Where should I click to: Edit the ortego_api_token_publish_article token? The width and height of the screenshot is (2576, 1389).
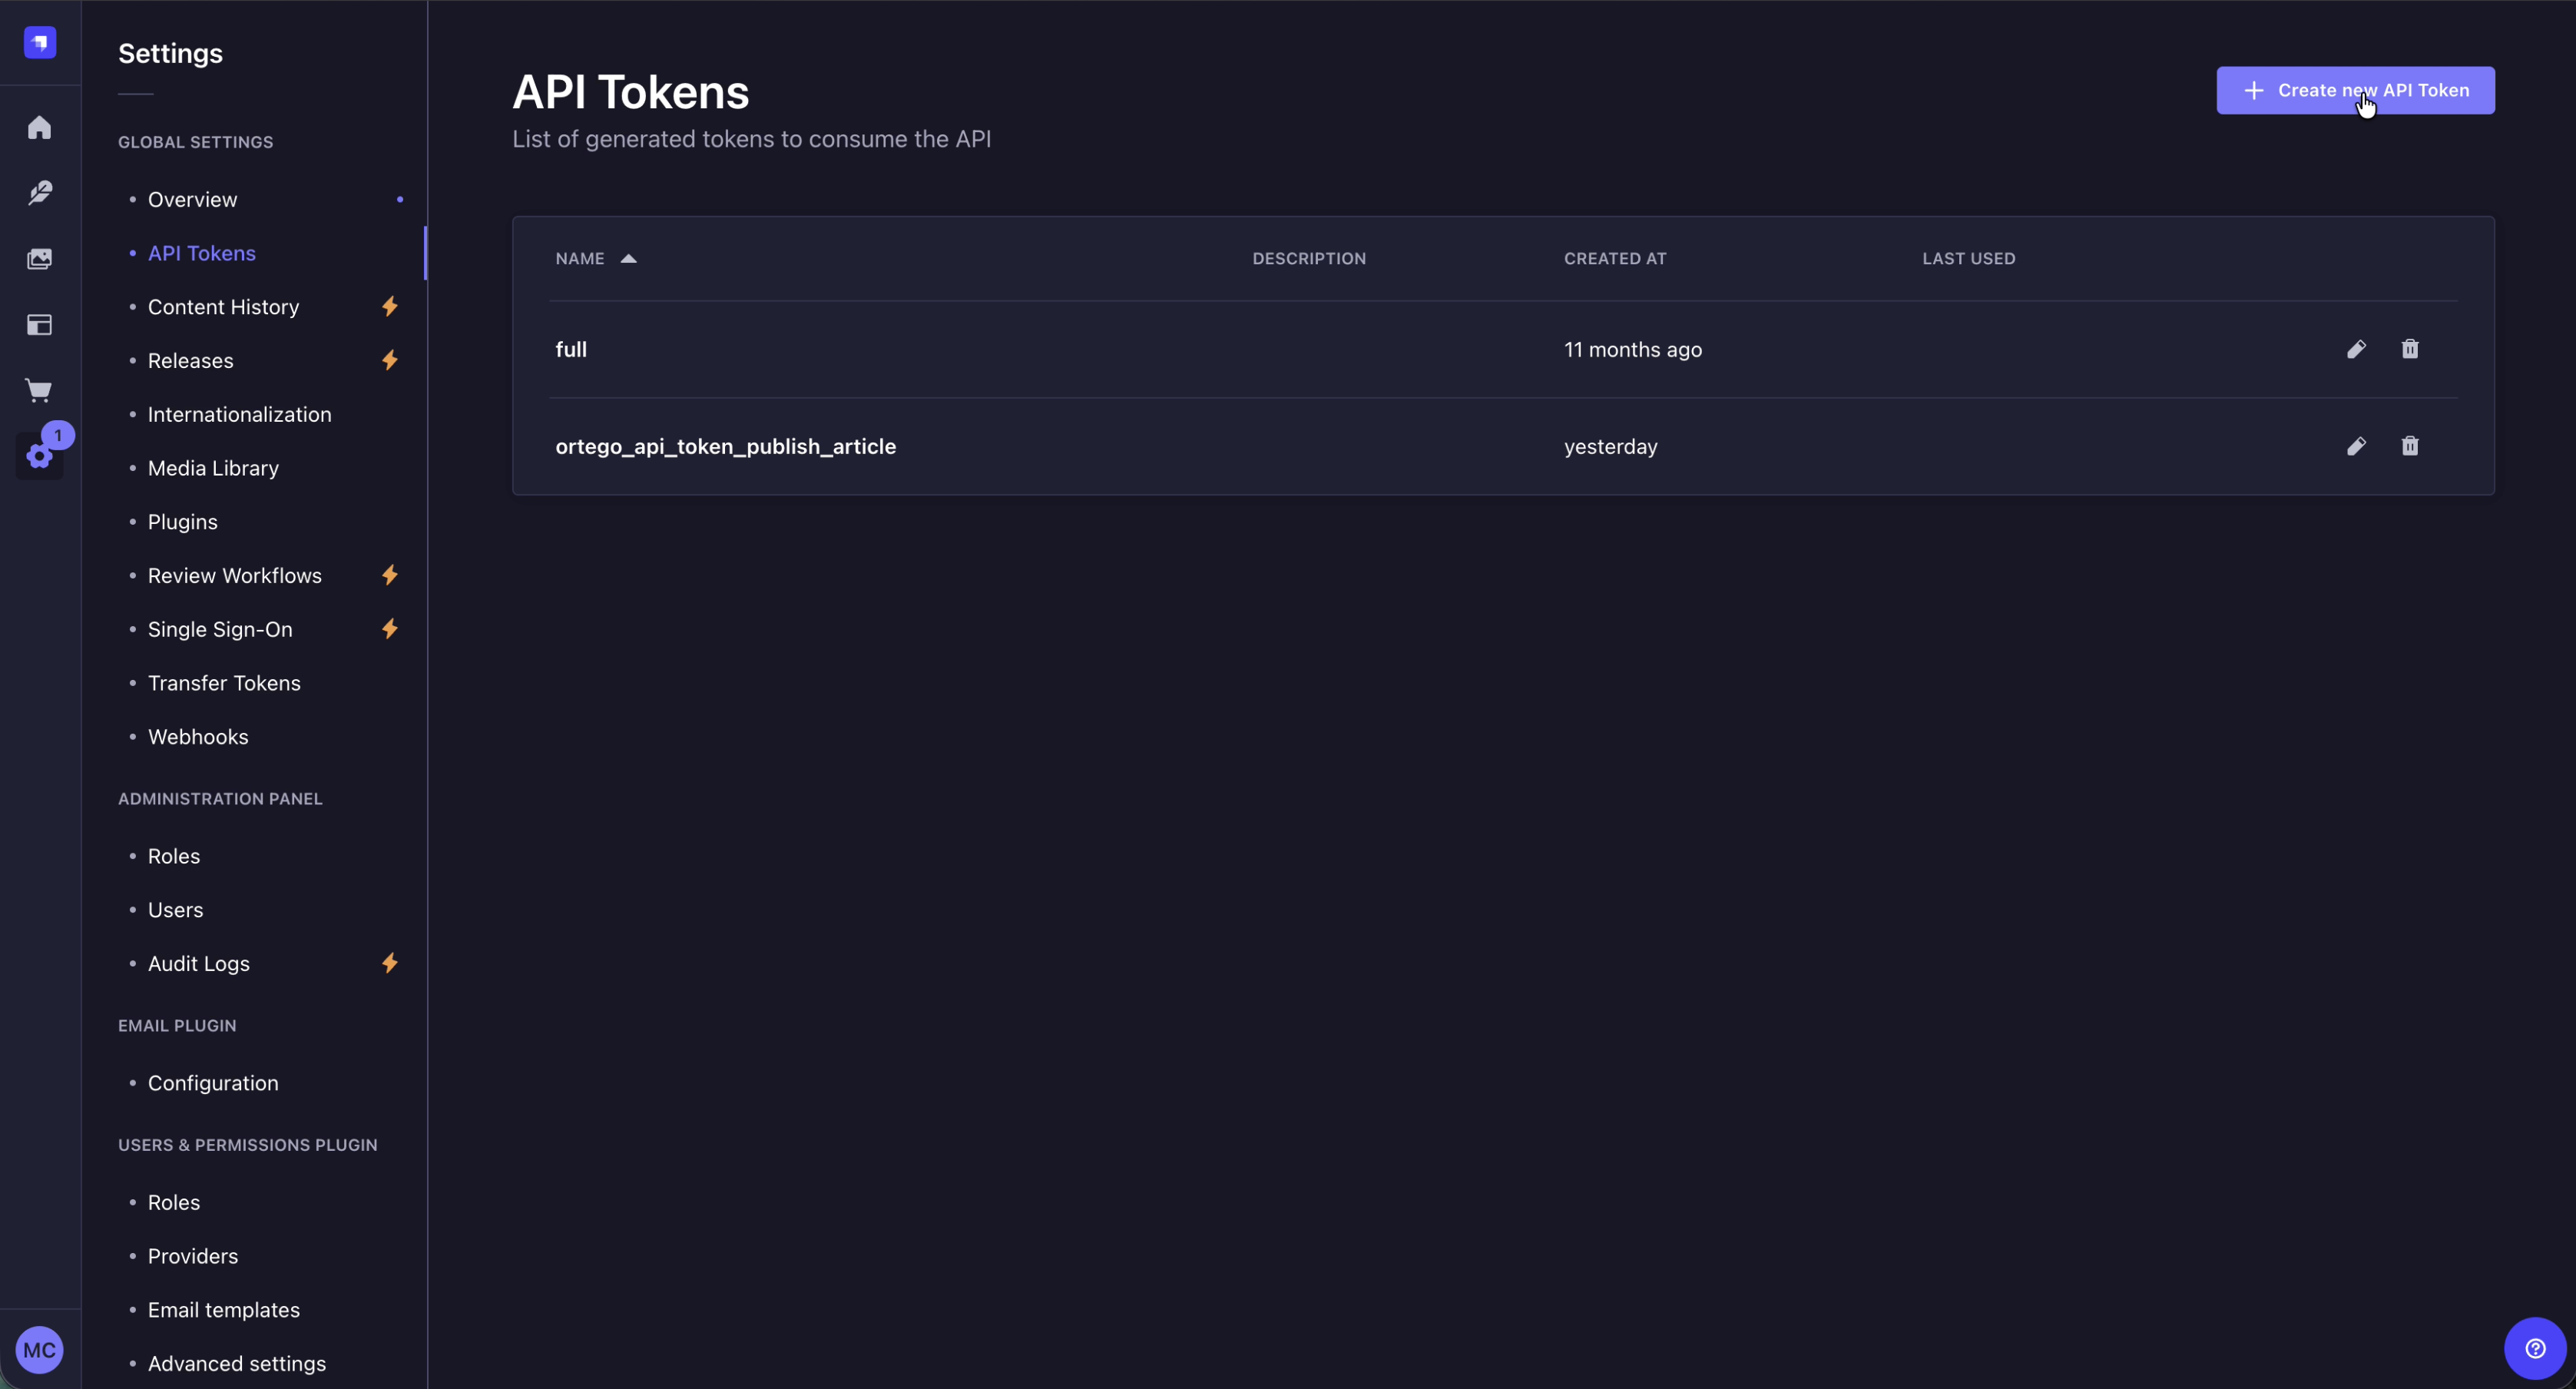click(2356, 446)
